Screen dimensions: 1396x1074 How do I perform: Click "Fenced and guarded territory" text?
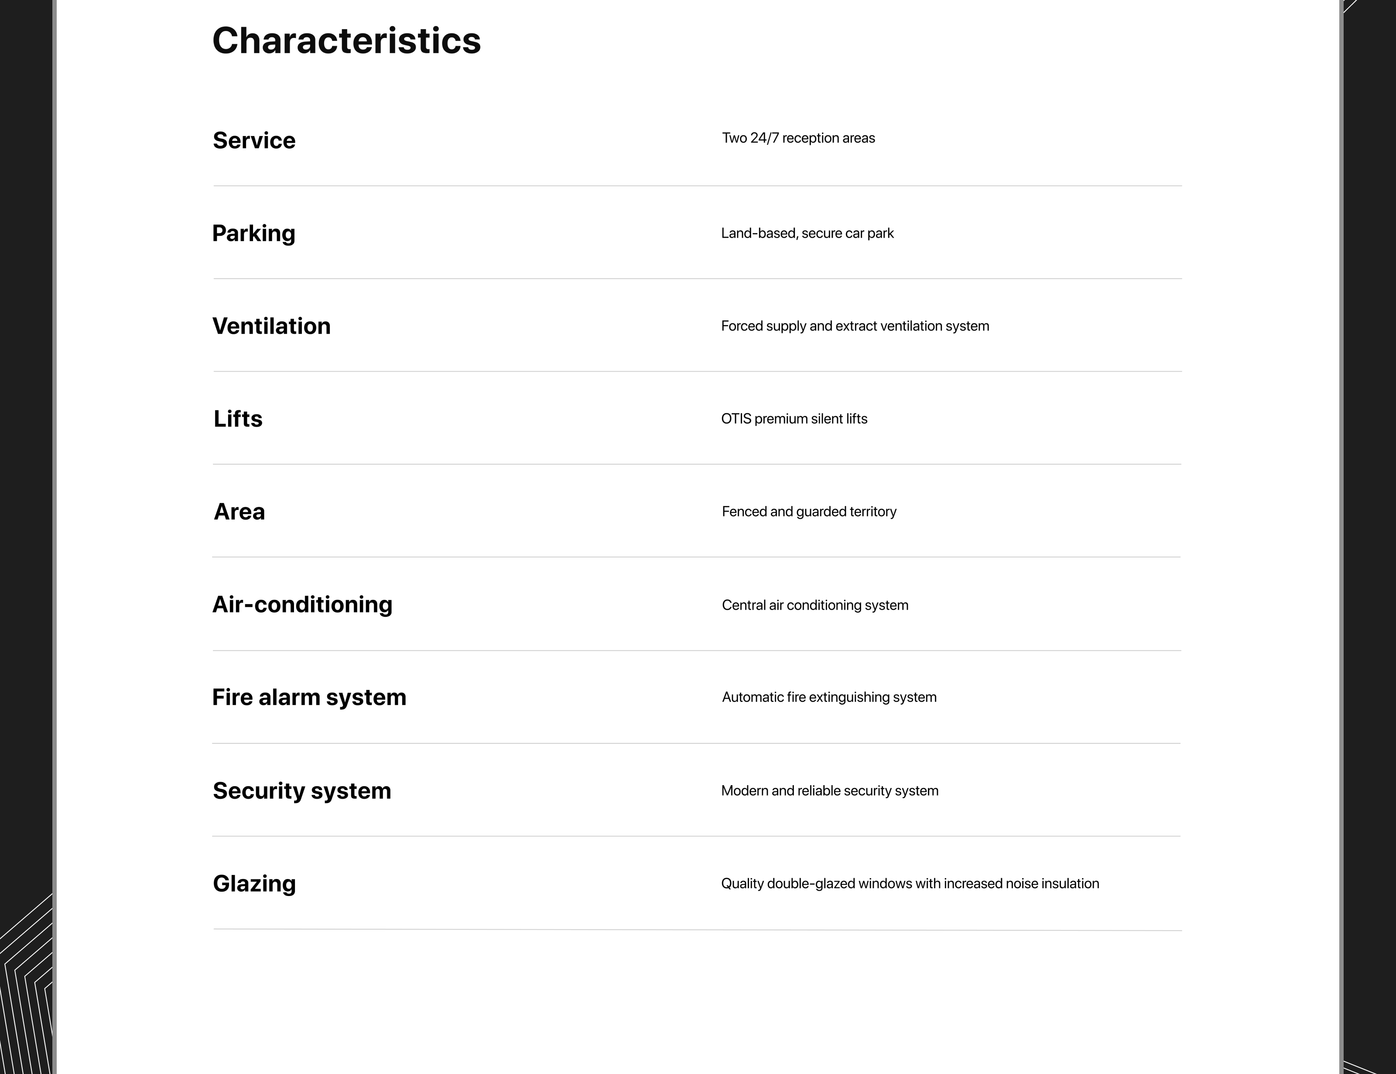(808, 511)
